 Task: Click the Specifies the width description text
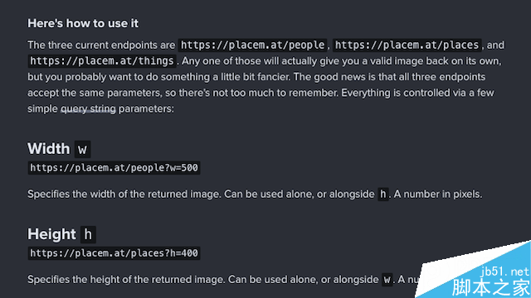255,195
